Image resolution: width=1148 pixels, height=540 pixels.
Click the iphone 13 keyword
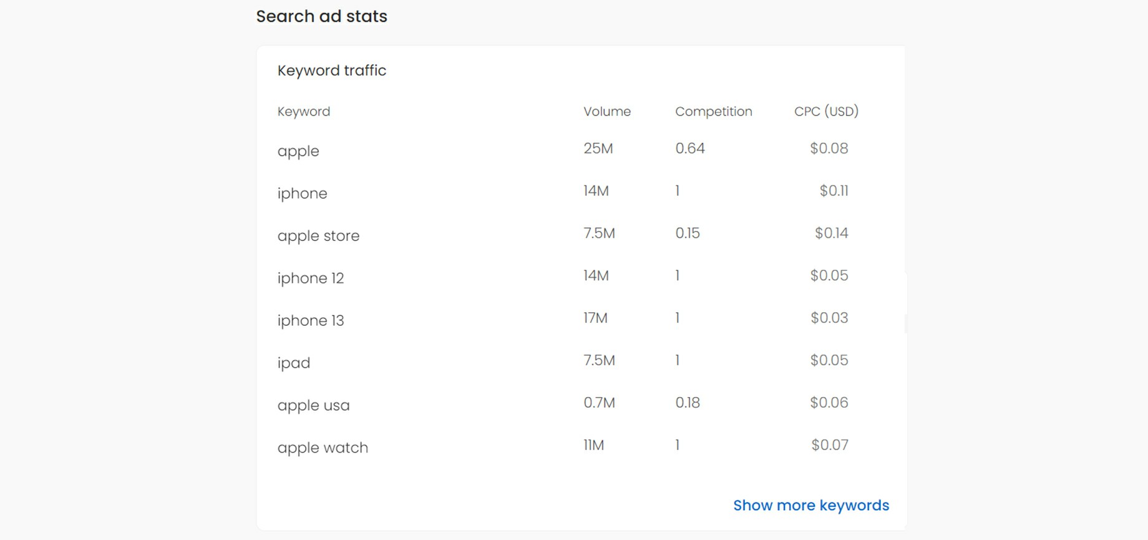pos(311,321)
